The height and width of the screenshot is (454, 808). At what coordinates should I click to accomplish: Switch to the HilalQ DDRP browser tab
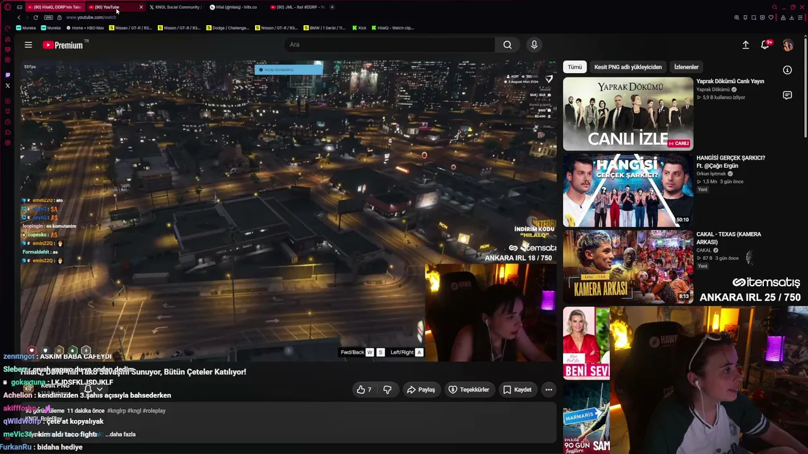[54, 7]
